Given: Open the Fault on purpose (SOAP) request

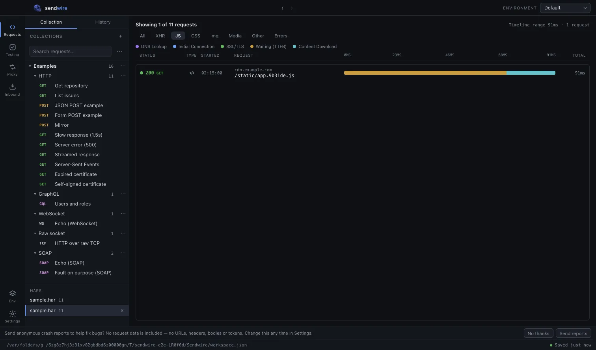Looking at the screenshot, I should (77, 272).
